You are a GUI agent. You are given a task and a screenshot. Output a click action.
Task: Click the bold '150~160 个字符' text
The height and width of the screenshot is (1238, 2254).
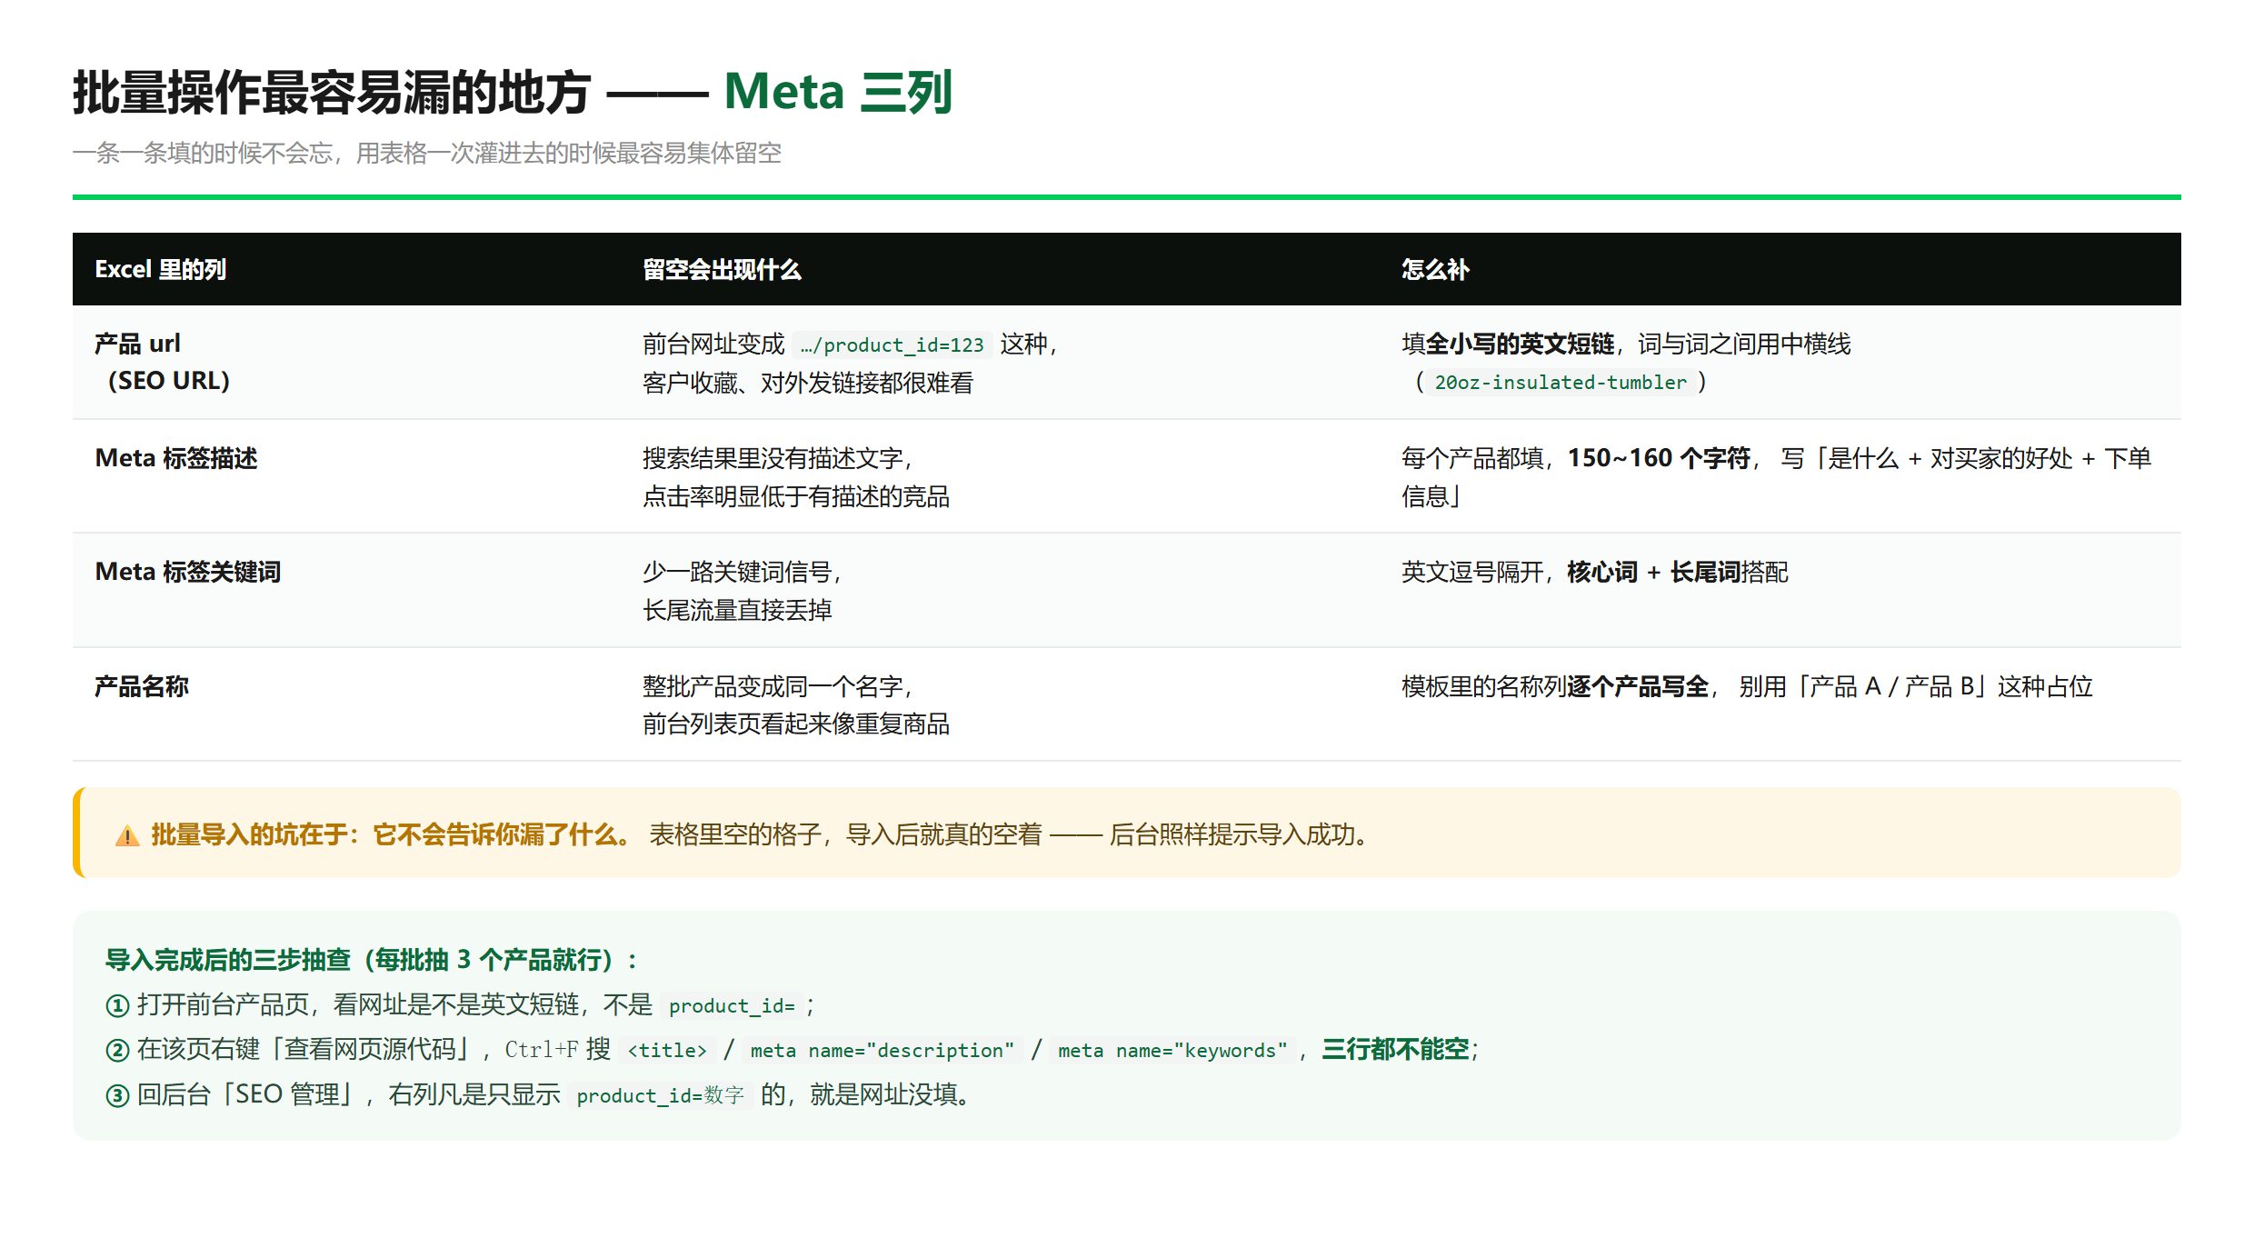[x=1659, y=458]
